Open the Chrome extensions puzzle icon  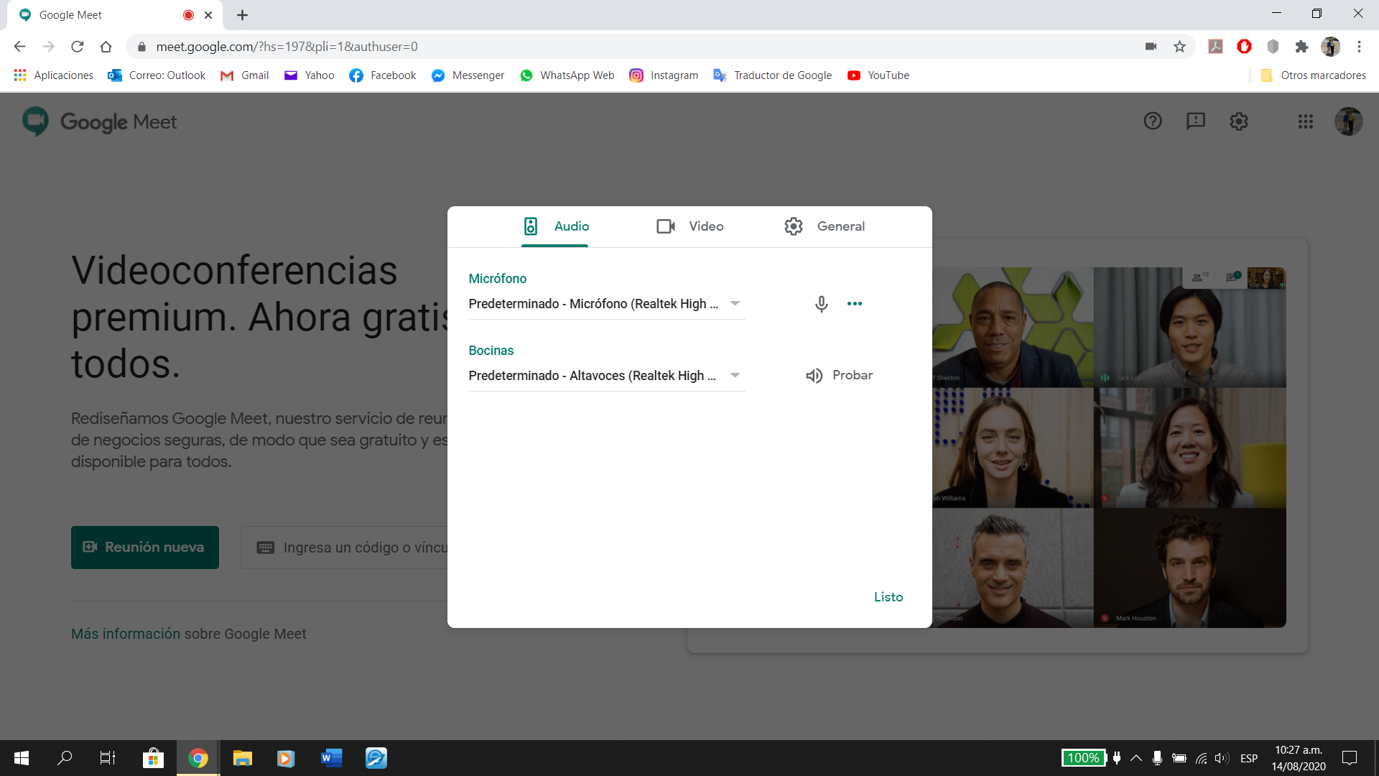coord(1301,47)
